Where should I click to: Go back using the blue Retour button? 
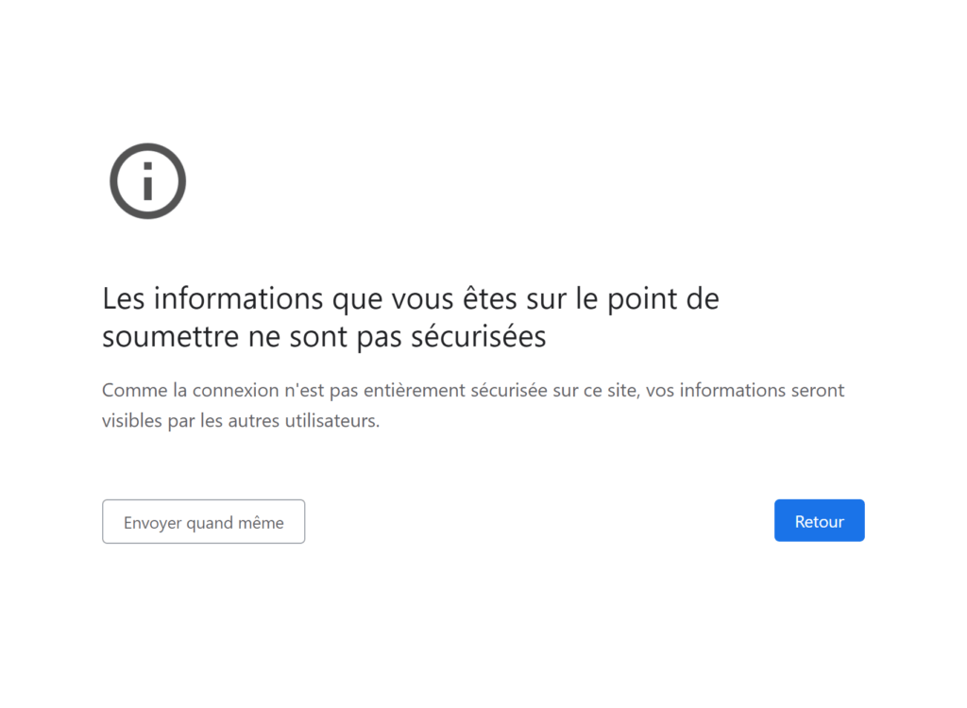[x=819, y=520]
